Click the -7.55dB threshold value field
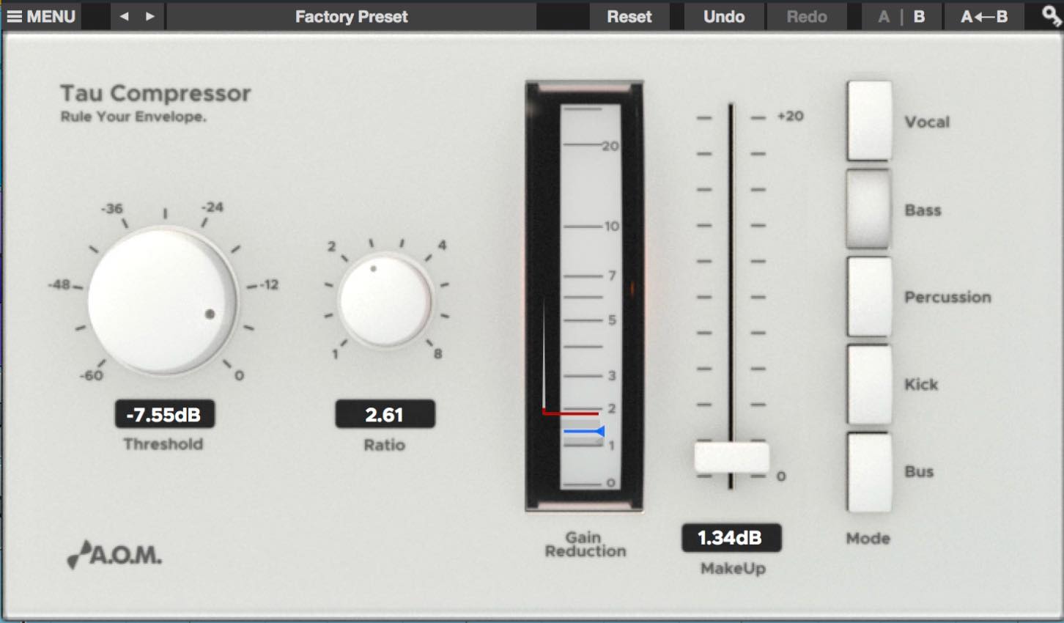 (164, 414)
